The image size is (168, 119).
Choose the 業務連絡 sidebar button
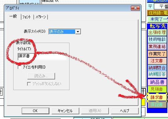pos(157,46)
